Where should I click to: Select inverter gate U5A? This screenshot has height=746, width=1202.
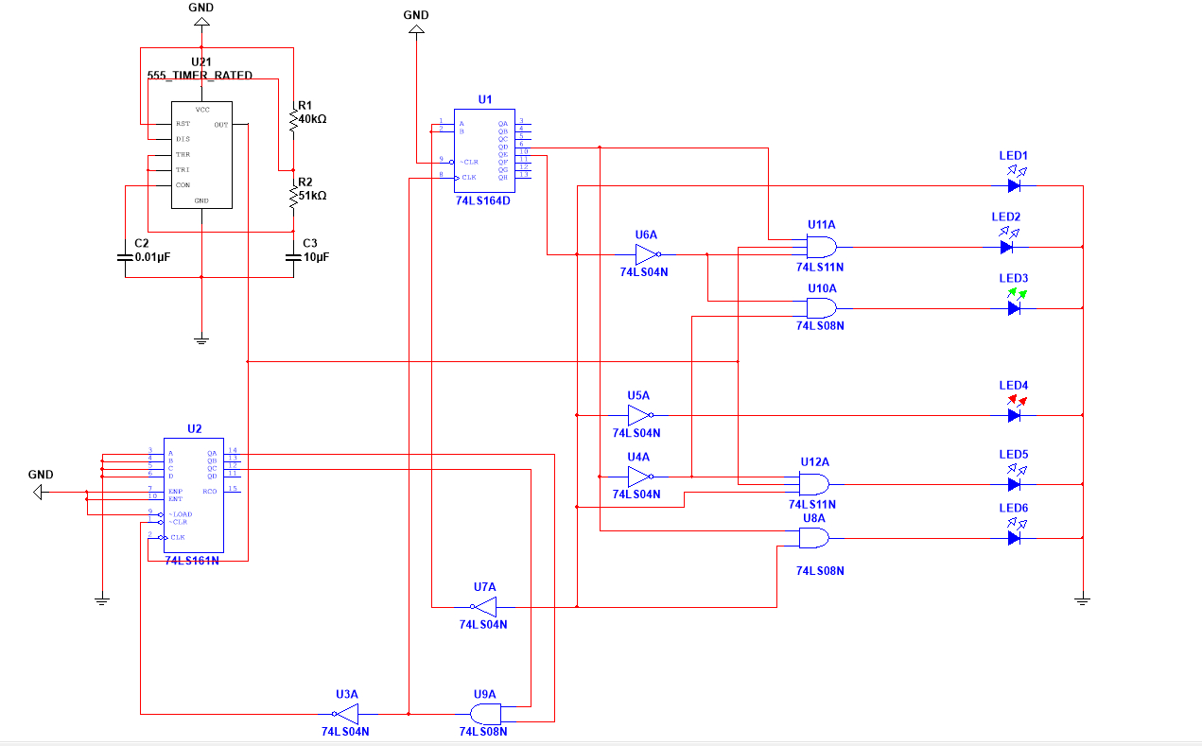(x=639, y=415)
